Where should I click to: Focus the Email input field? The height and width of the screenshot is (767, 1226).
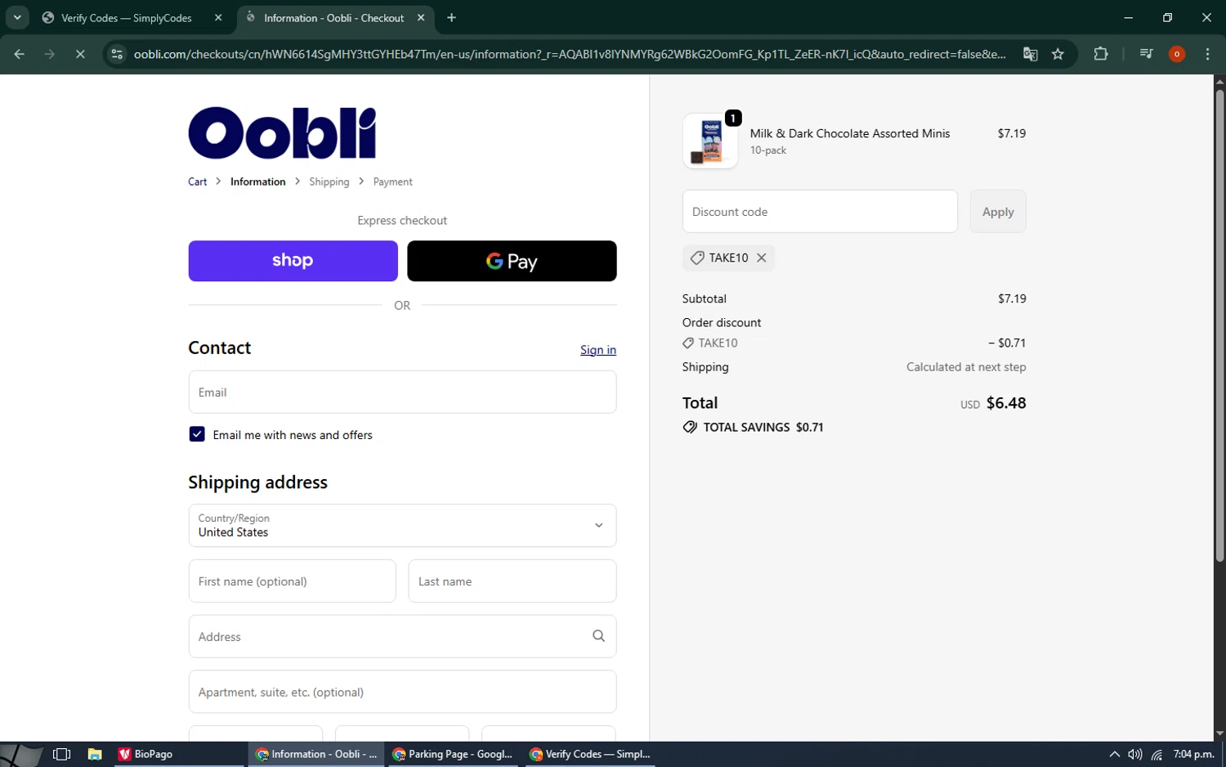coord(402,392)
